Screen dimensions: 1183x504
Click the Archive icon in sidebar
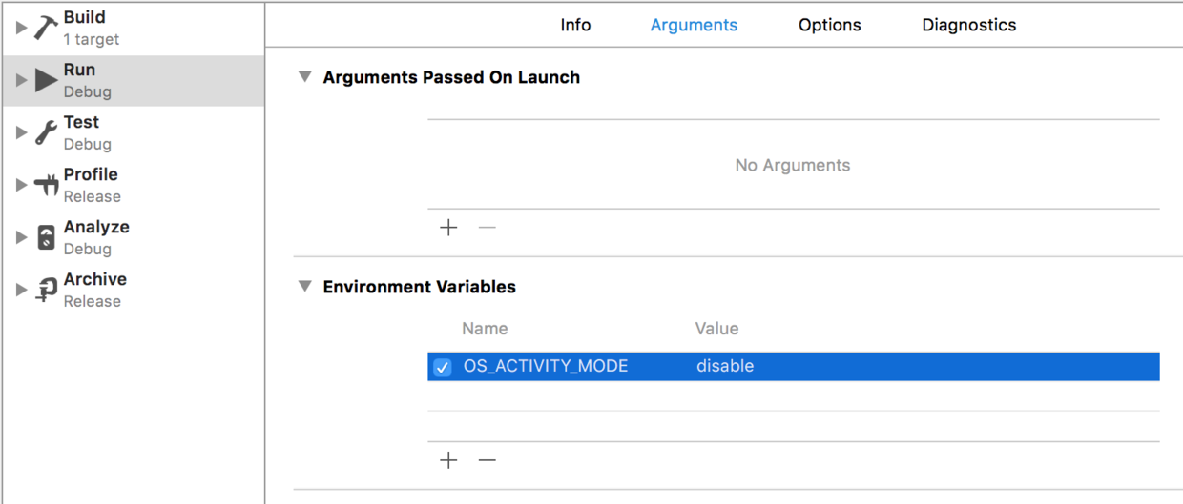point(46,290)
